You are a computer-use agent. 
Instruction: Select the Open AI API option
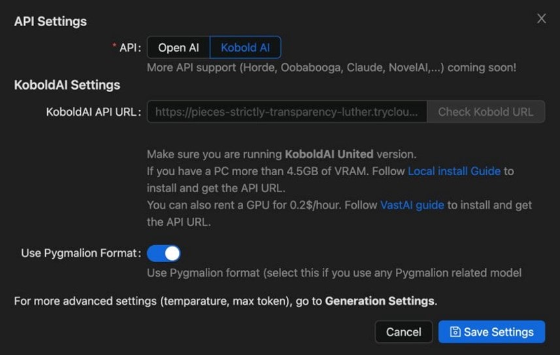point(178,48)
